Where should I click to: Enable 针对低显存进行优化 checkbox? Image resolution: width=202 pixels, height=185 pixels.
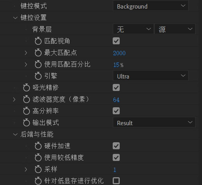116,181
